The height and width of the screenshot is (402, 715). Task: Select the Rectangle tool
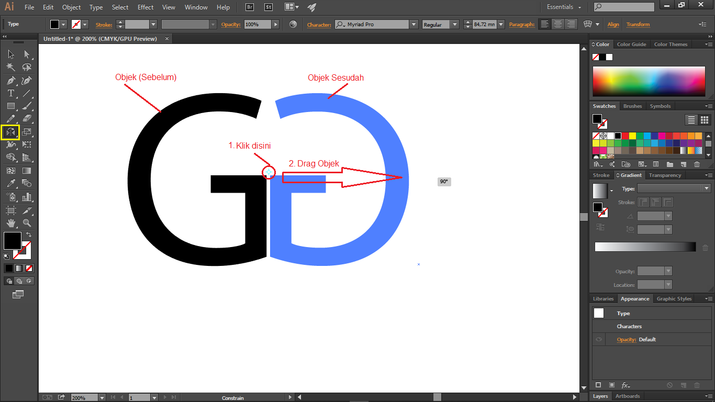[10, 106]
